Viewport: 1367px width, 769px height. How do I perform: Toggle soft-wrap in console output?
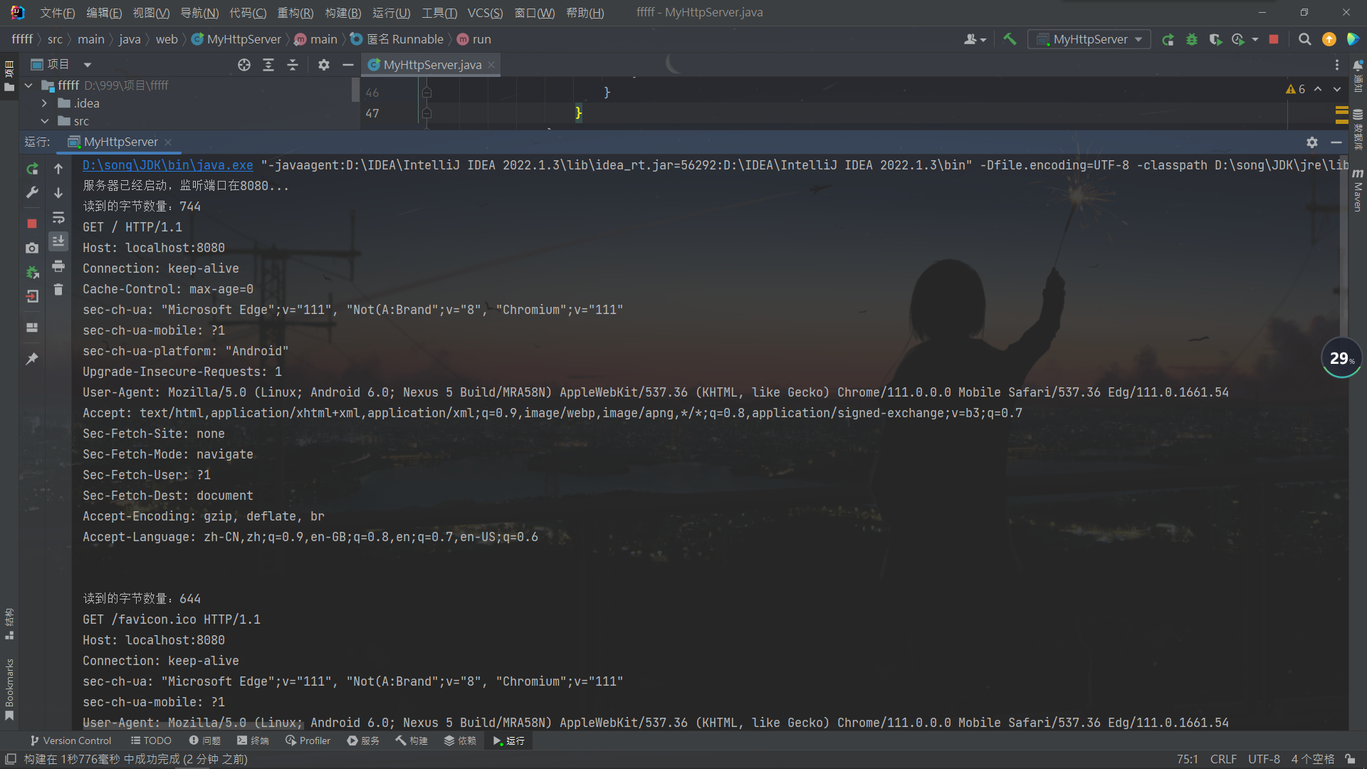tap(58, 217)
